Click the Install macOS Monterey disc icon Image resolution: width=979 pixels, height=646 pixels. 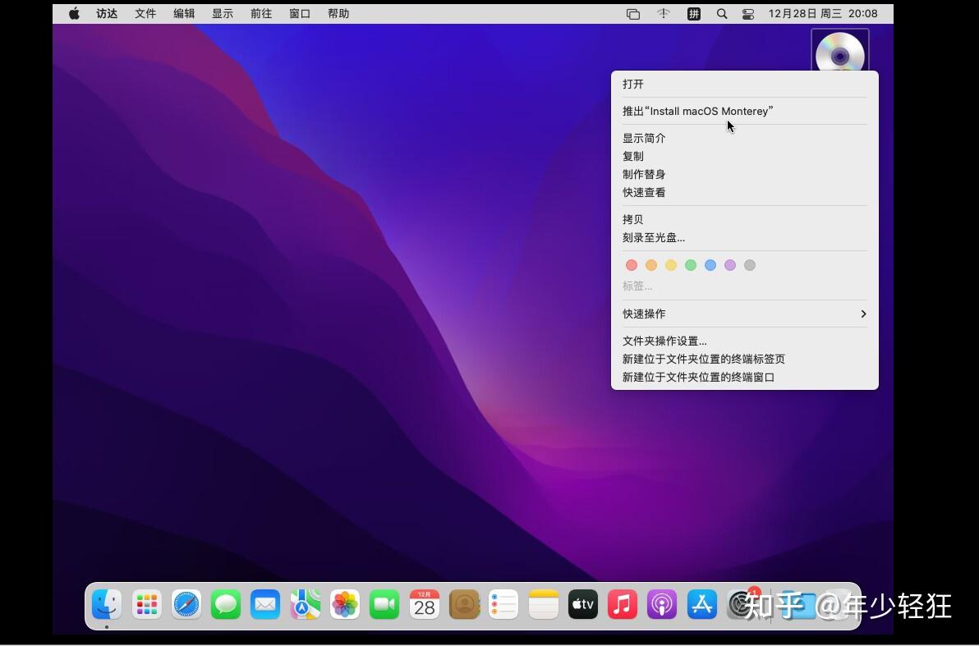coord(839,52)
